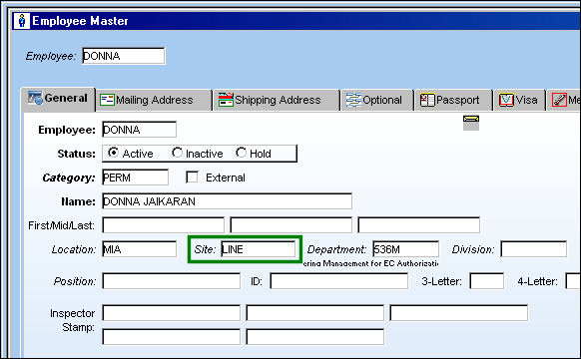
Task: Click the Employee field in General tab
Action: point(140,130)
